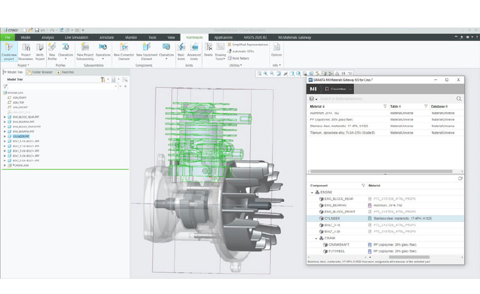Click the Zoom In icon in graphics toolbar
Screen dimensions: 480x294
click(x=266, y=74)
